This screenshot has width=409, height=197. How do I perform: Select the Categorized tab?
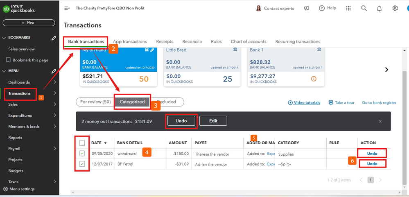click(x=132, y=102)
